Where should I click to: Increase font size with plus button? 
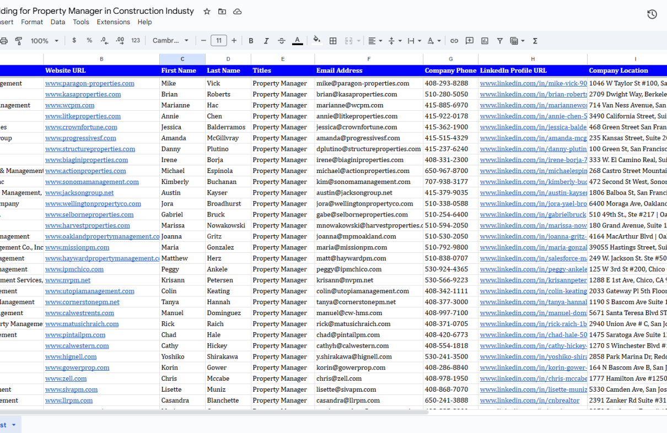tap(234, 41)
